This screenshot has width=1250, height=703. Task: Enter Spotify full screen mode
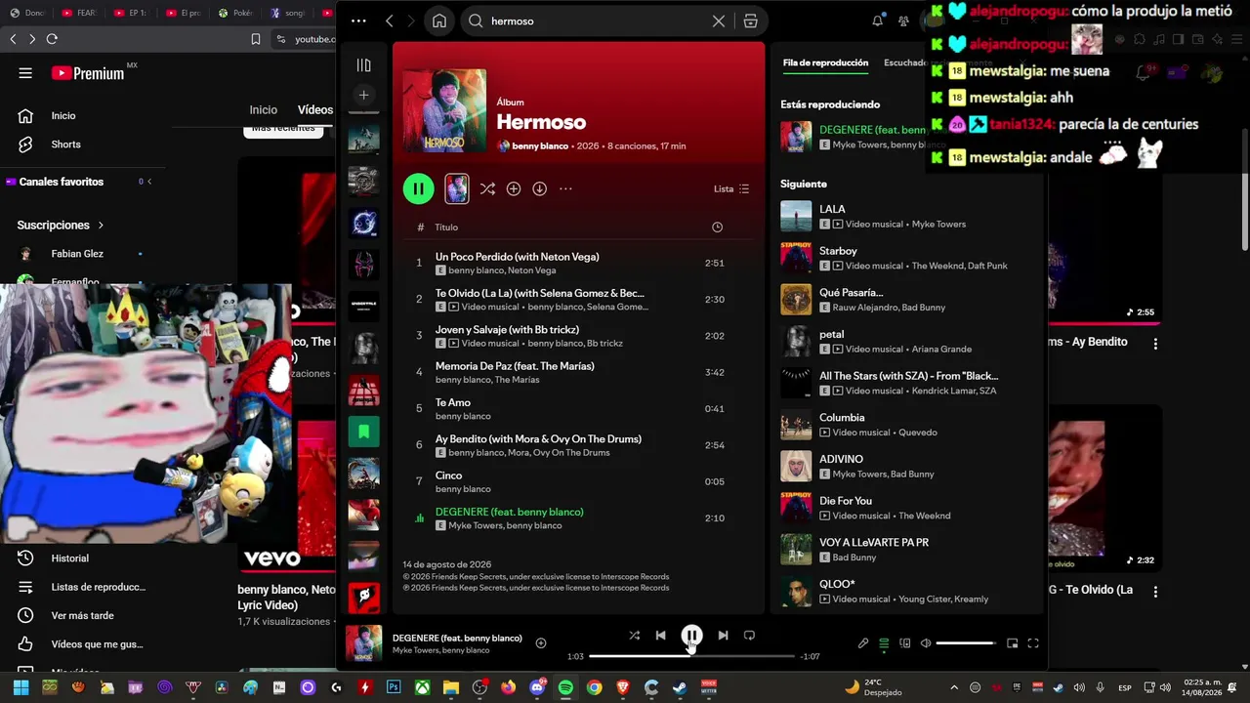[x=1033, y=643]
